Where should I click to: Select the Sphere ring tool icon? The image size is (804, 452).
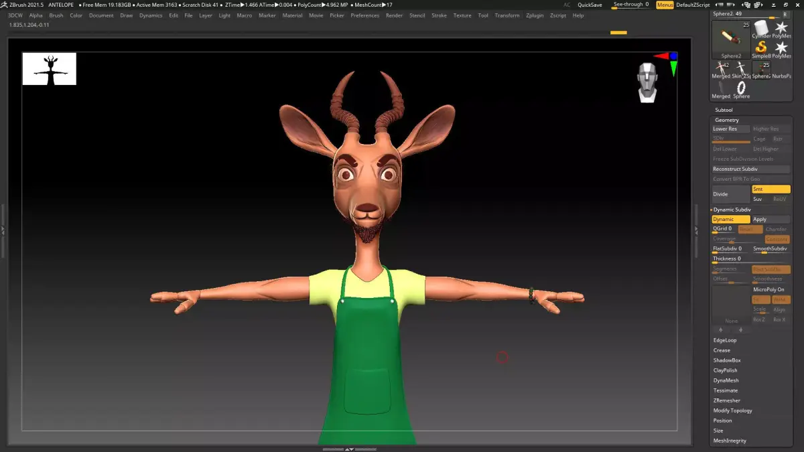point(741,90)
